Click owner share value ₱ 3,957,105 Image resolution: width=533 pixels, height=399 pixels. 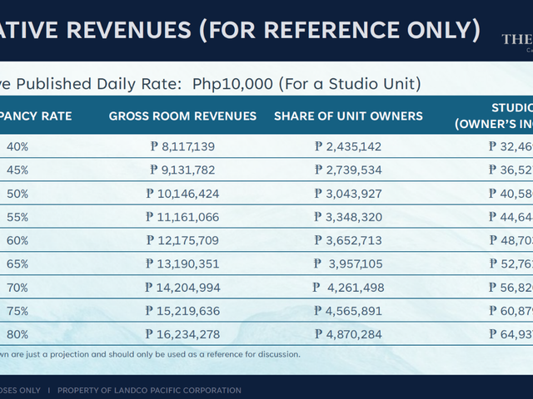(x=348, y=264)
